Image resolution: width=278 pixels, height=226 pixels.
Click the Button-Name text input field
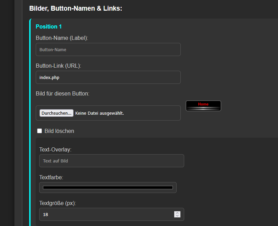tap(108, 49)
